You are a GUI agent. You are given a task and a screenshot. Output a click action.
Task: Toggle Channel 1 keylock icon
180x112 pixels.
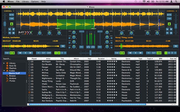pos(12,24)
